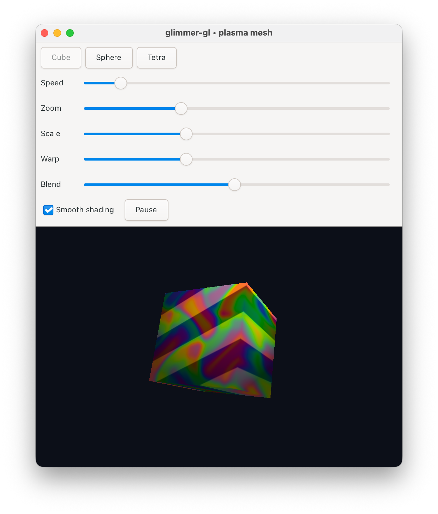Click the Blend slider thumb
Image resolution: width=438 pixels, height=514 pixels.
click(235, 185)
